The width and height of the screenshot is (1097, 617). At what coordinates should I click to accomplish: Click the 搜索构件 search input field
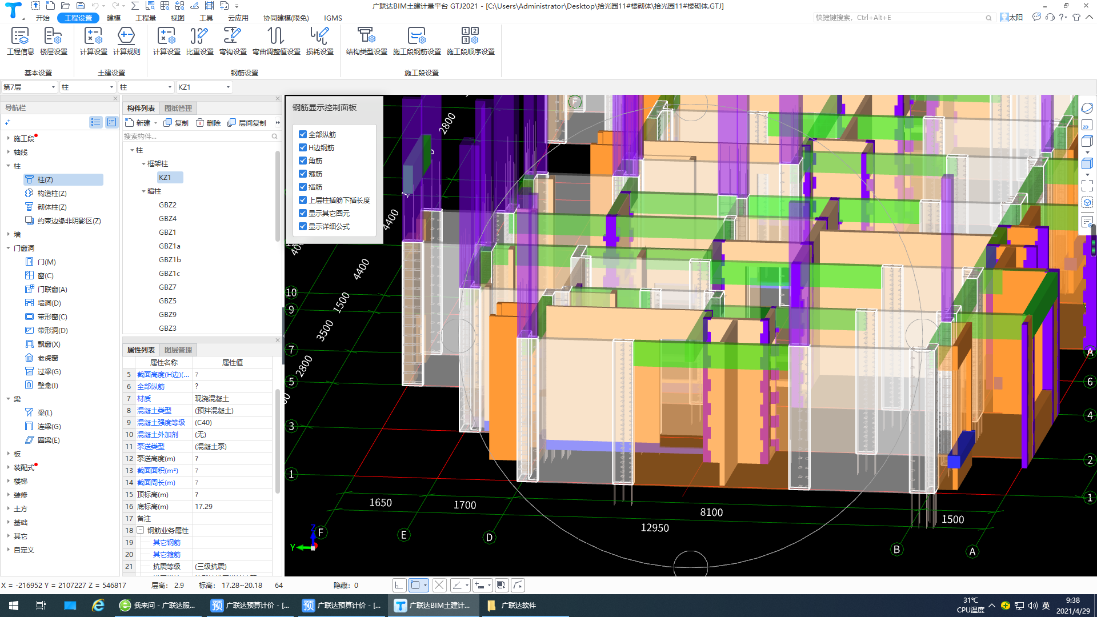(197, 137)
